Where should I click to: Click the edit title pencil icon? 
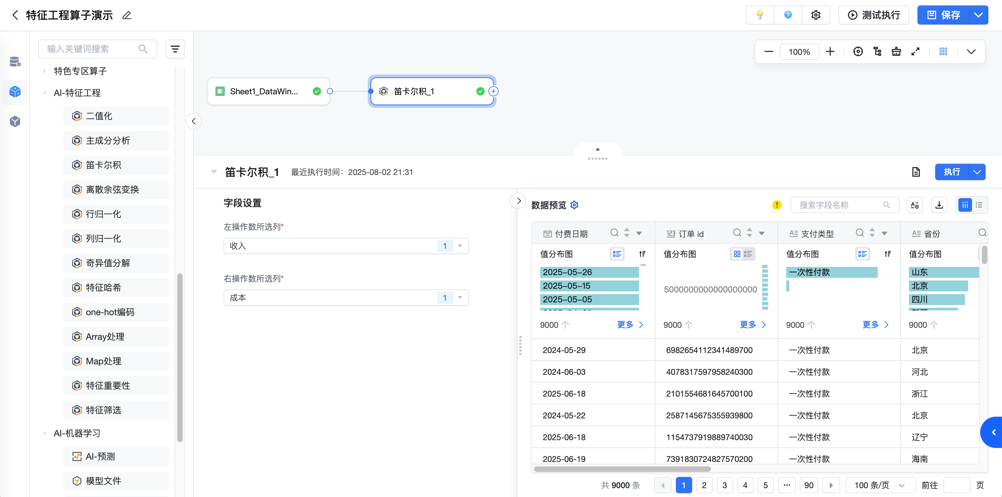(127, 16)
